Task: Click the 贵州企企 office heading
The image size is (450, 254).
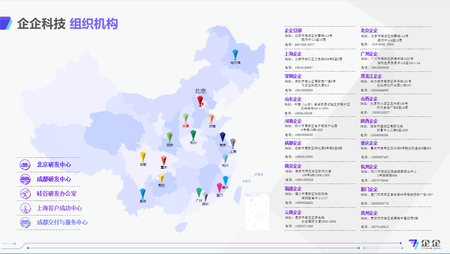Action: [x=369, y=213]
